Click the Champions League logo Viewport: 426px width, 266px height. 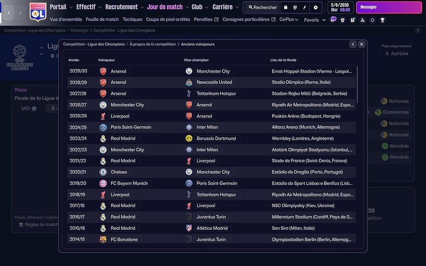pyautogui.click(x=19, y=58)
